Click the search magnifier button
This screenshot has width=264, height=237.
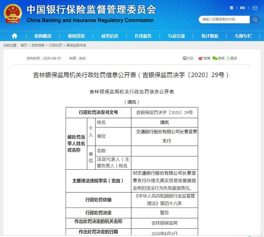(x=255, y=20)
